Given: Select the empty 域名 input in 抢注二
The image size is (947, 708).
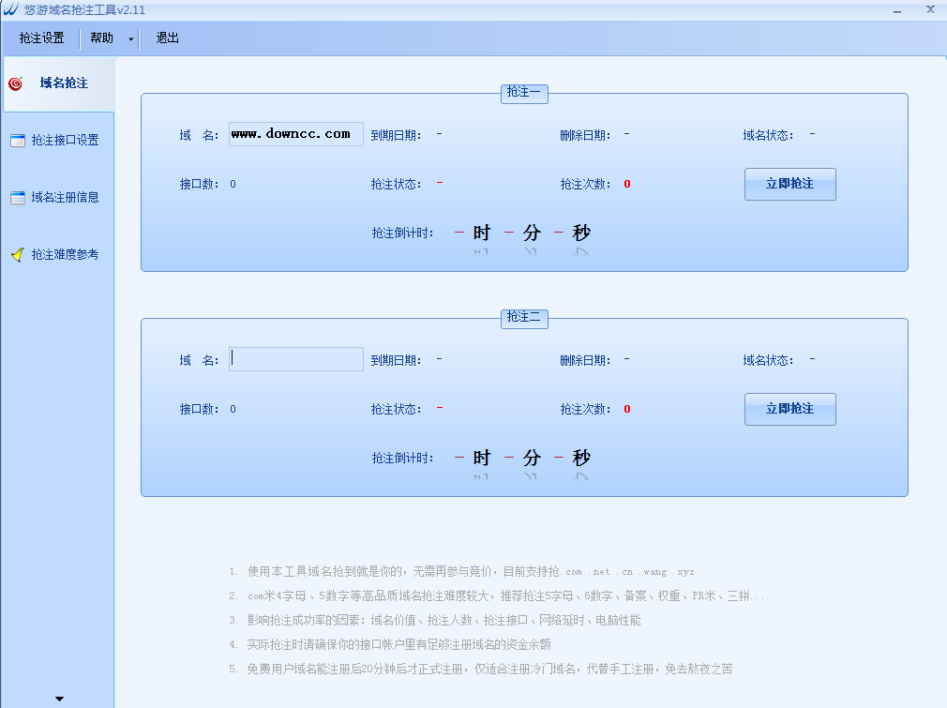Looking at the screenshot, I should pos(295,358).
